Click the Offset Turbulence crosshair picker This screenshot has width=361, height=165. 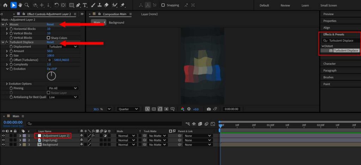click(x=49, y=60)
